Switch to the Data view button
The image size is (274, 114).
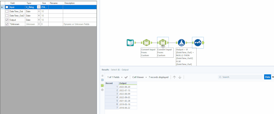pyautogui.click(x=267, y=77)
